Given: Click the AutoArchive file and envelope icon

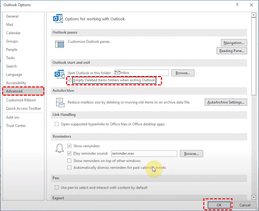Looking at the screenshot, I should (x=60, y=103).
